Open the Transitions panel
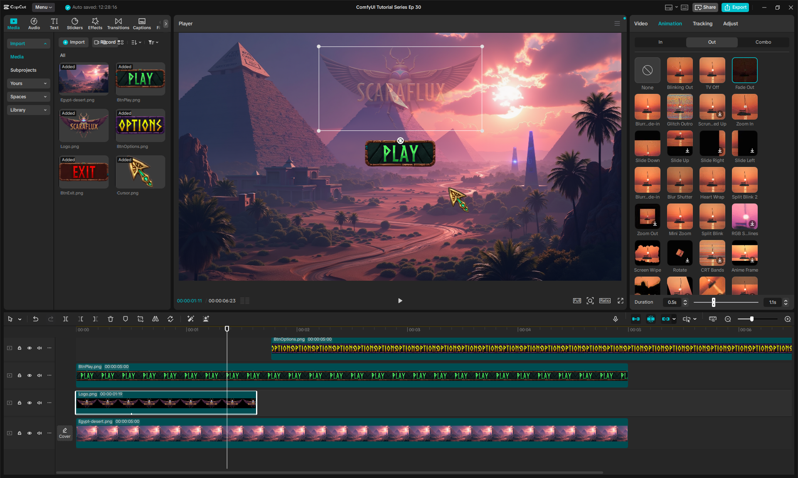Viewport: 798px width, 478px height. (x=118, y=24)
